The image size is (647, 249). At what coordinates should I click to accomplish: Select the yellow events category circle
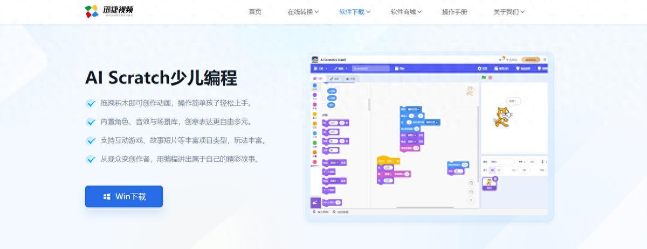(x=315, y=114)
